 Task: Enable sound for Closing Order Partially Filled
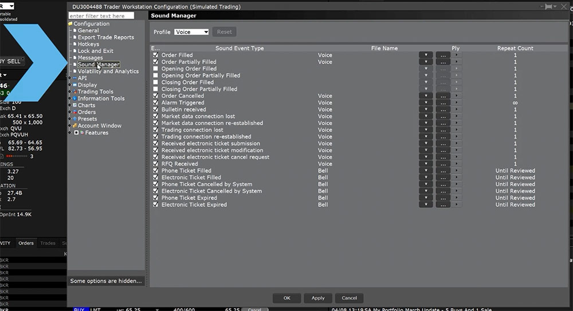(155, 89)
